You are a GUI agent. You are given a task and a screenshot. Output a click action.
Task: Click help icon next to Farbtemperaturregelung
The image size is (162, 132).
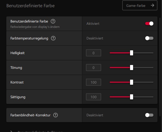[x=53, y=38]
